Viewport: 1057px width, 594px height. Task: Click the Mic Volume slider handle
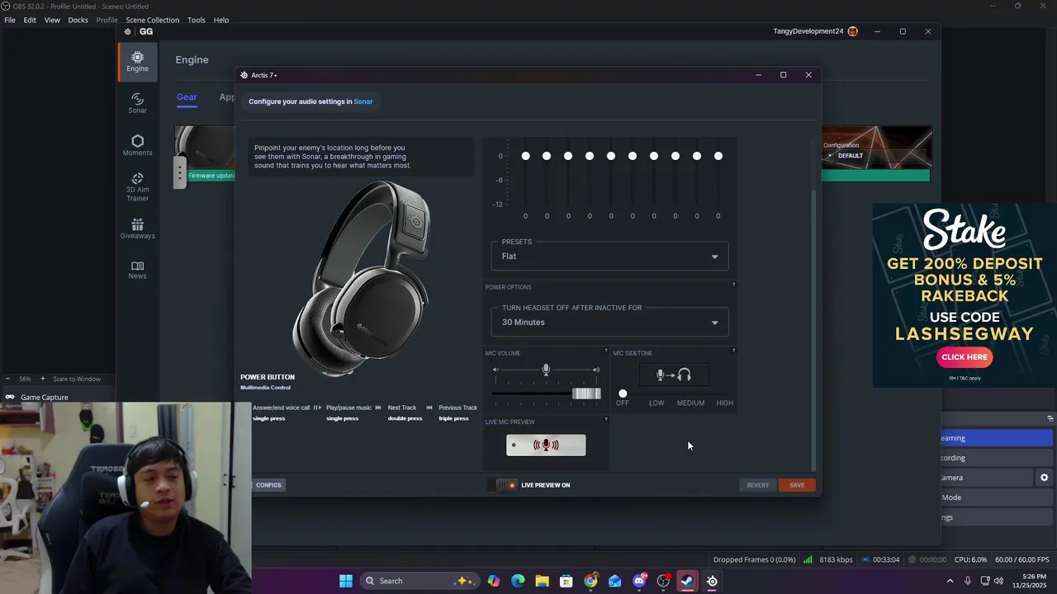pos(586,394)
